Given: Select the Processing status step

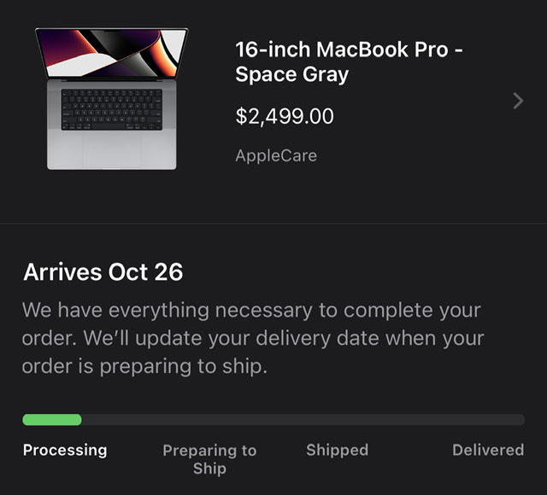Looking at the screenshot, I should (x=65, y=450).
